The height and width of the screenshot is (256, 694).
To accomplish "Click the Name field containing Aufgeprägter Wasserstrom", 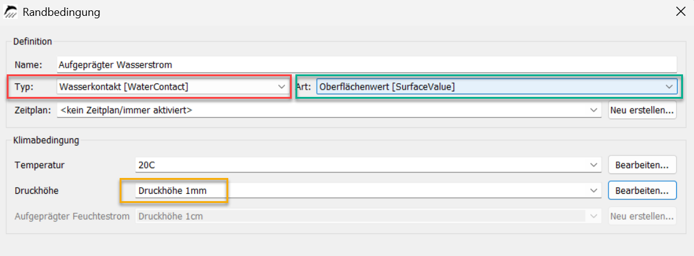I will [x=367, y=65].
